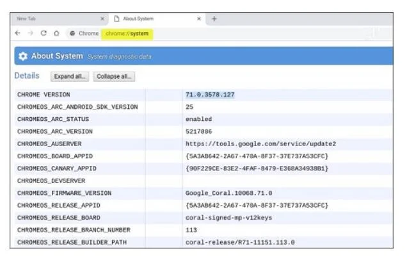Switch to the About System tab
The width and height of the screenshot is (407, 262).
pos(157,19)
